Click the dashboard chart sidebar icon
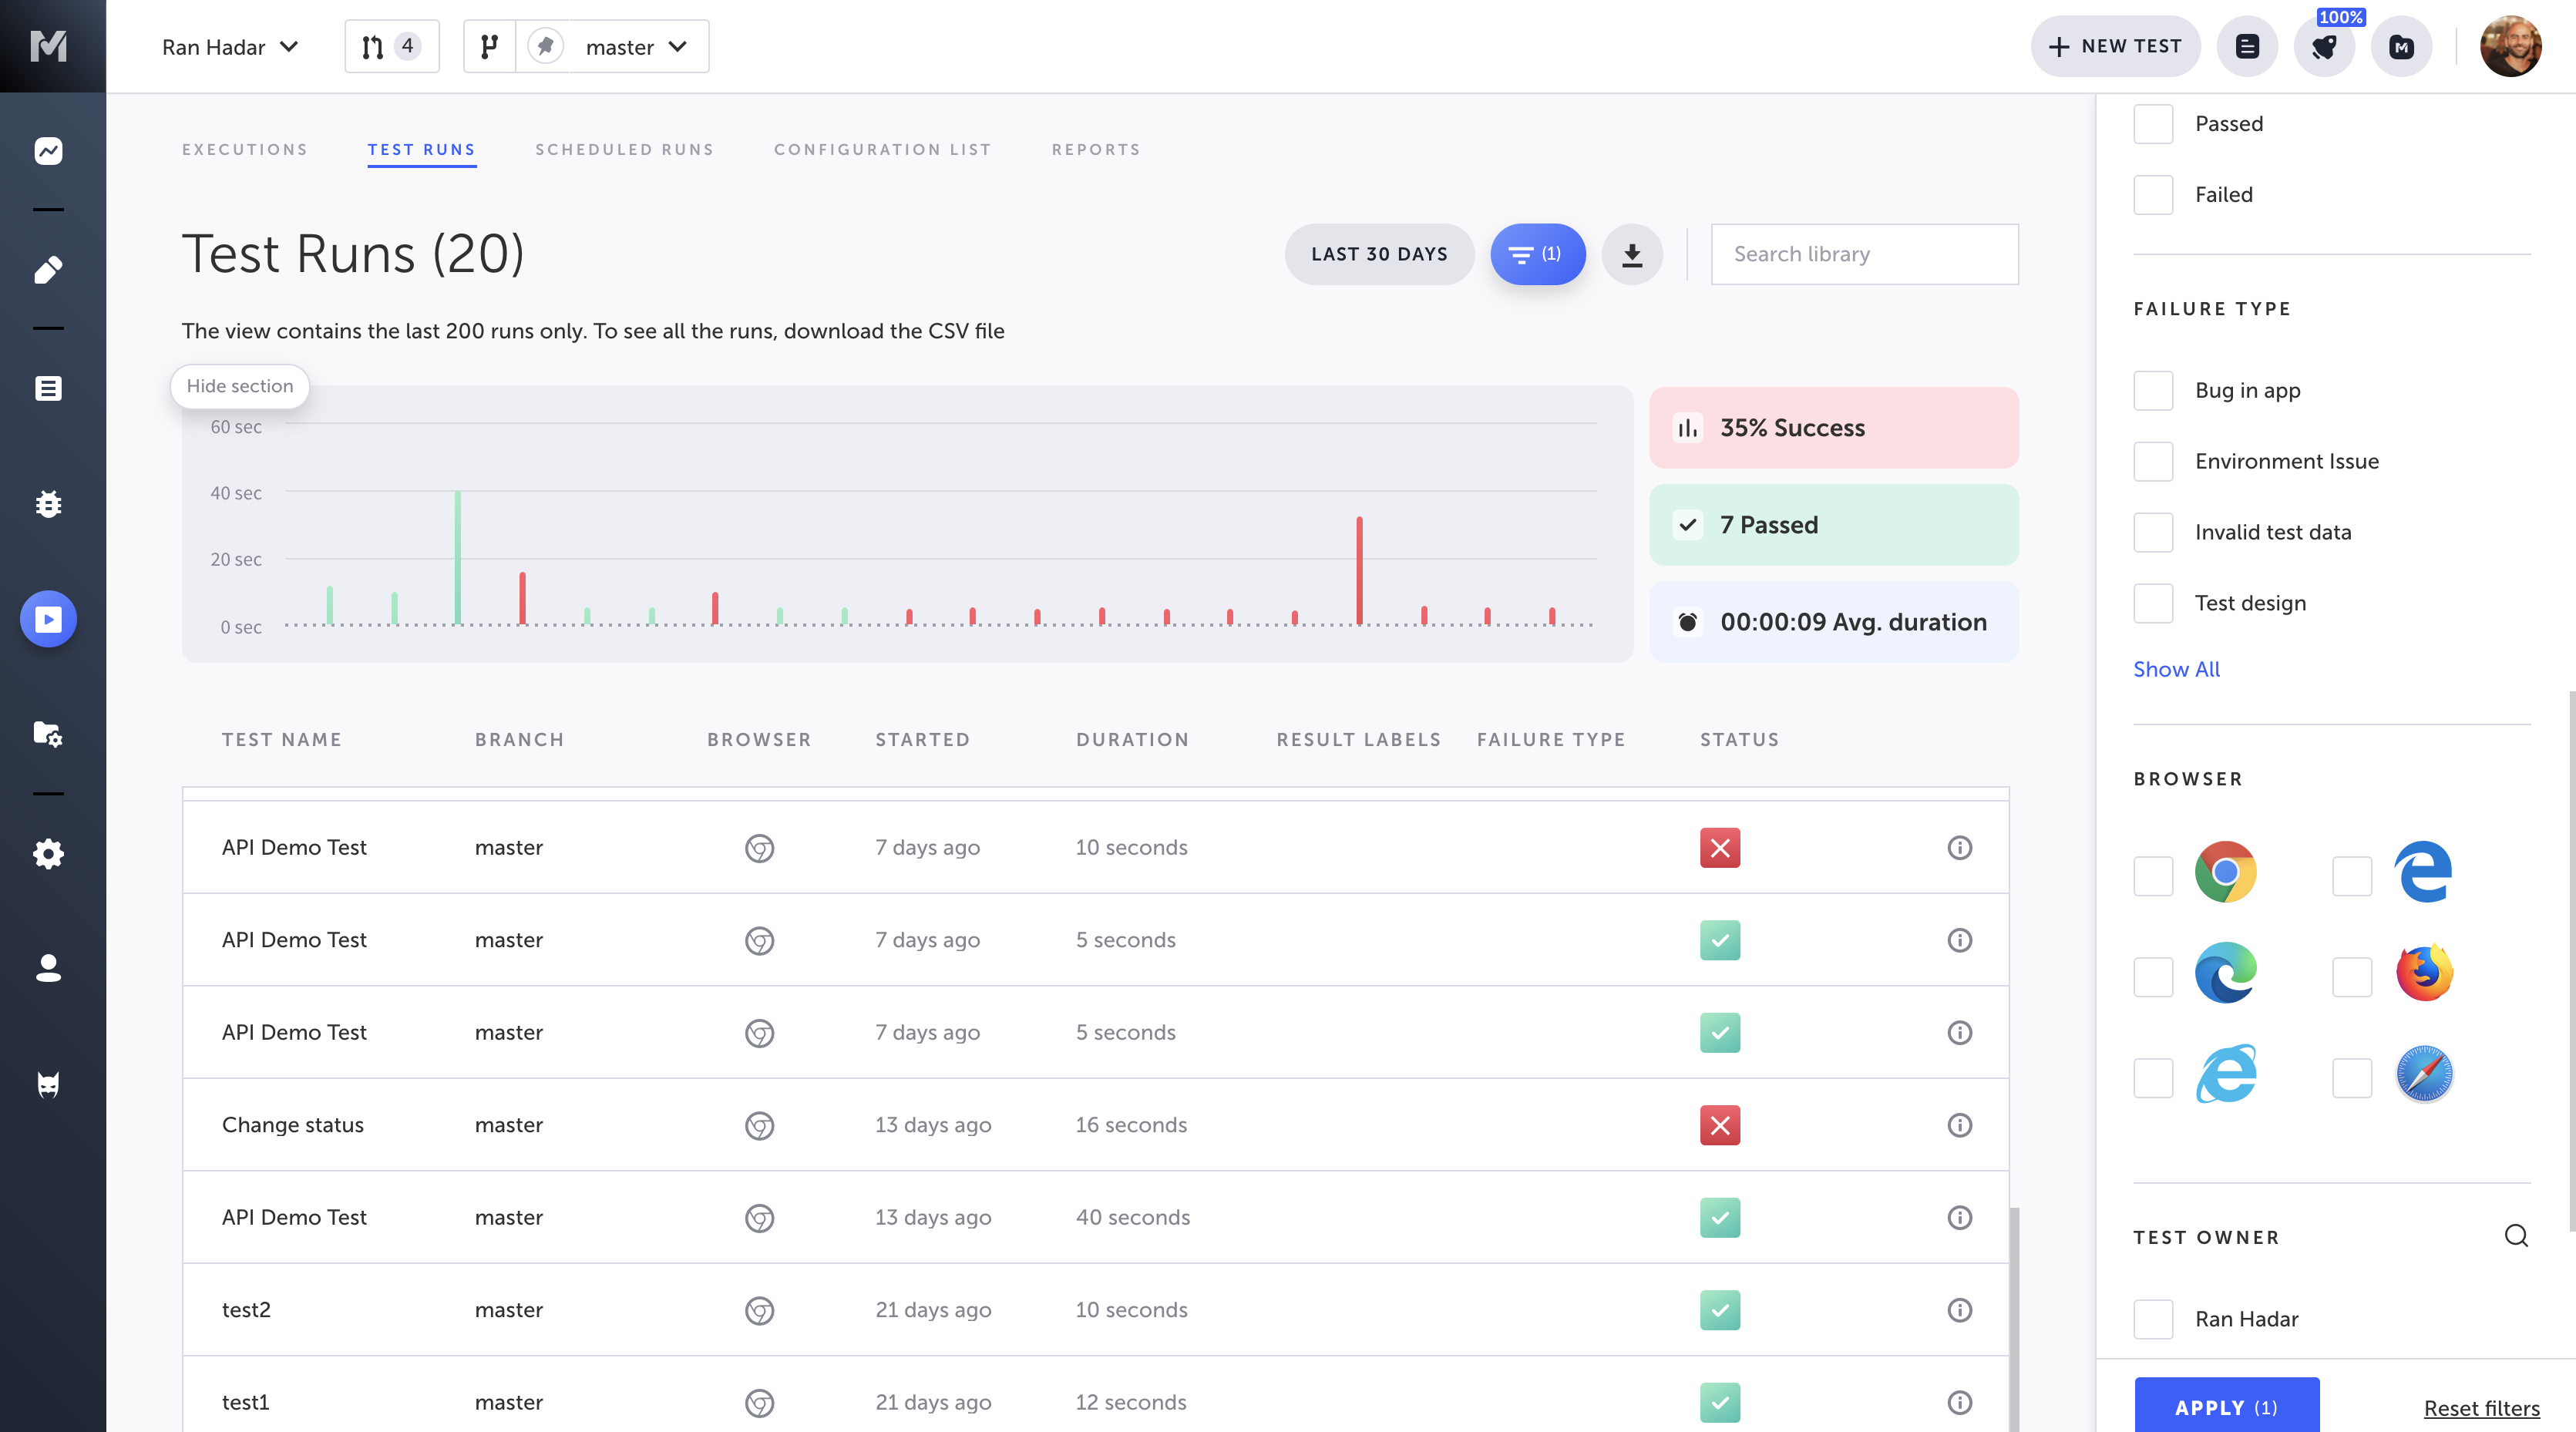The width and height of the screenshot is (2576, 1432). coord(48,151)
